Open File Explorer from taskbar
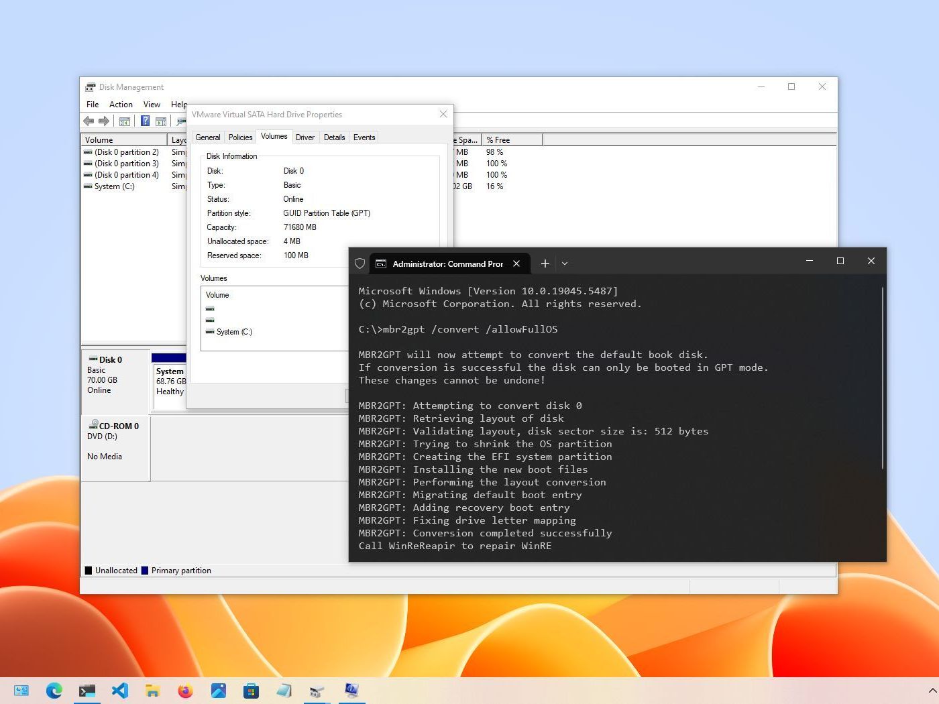Viewport: 939px width, 704px height. click(152, 690)
